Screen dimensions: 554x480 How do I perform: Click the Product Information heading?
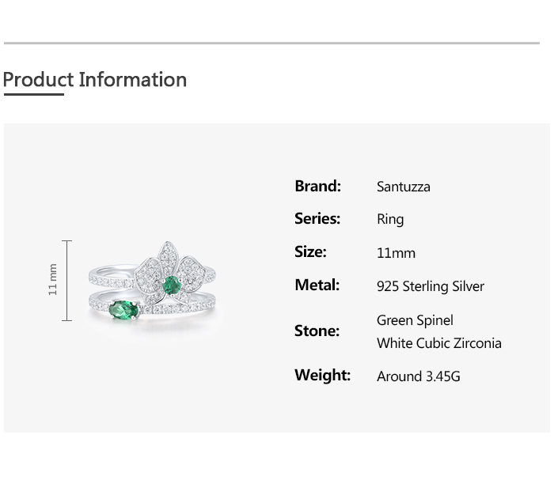tap(95, 80)
